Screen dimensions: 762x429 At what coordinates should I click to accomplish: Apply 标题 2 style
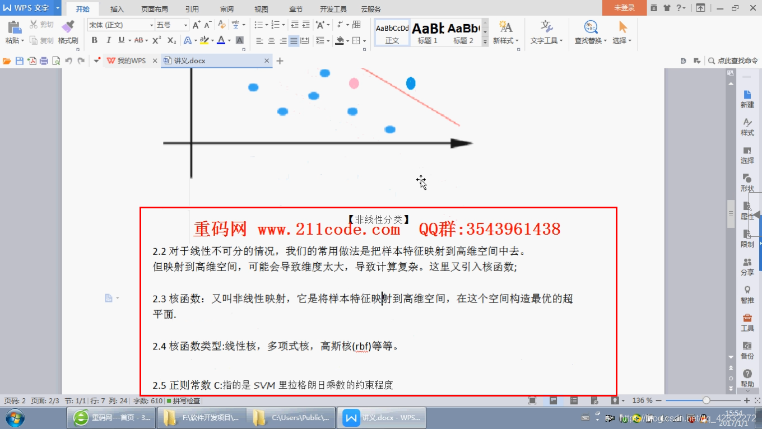point(463,32)
